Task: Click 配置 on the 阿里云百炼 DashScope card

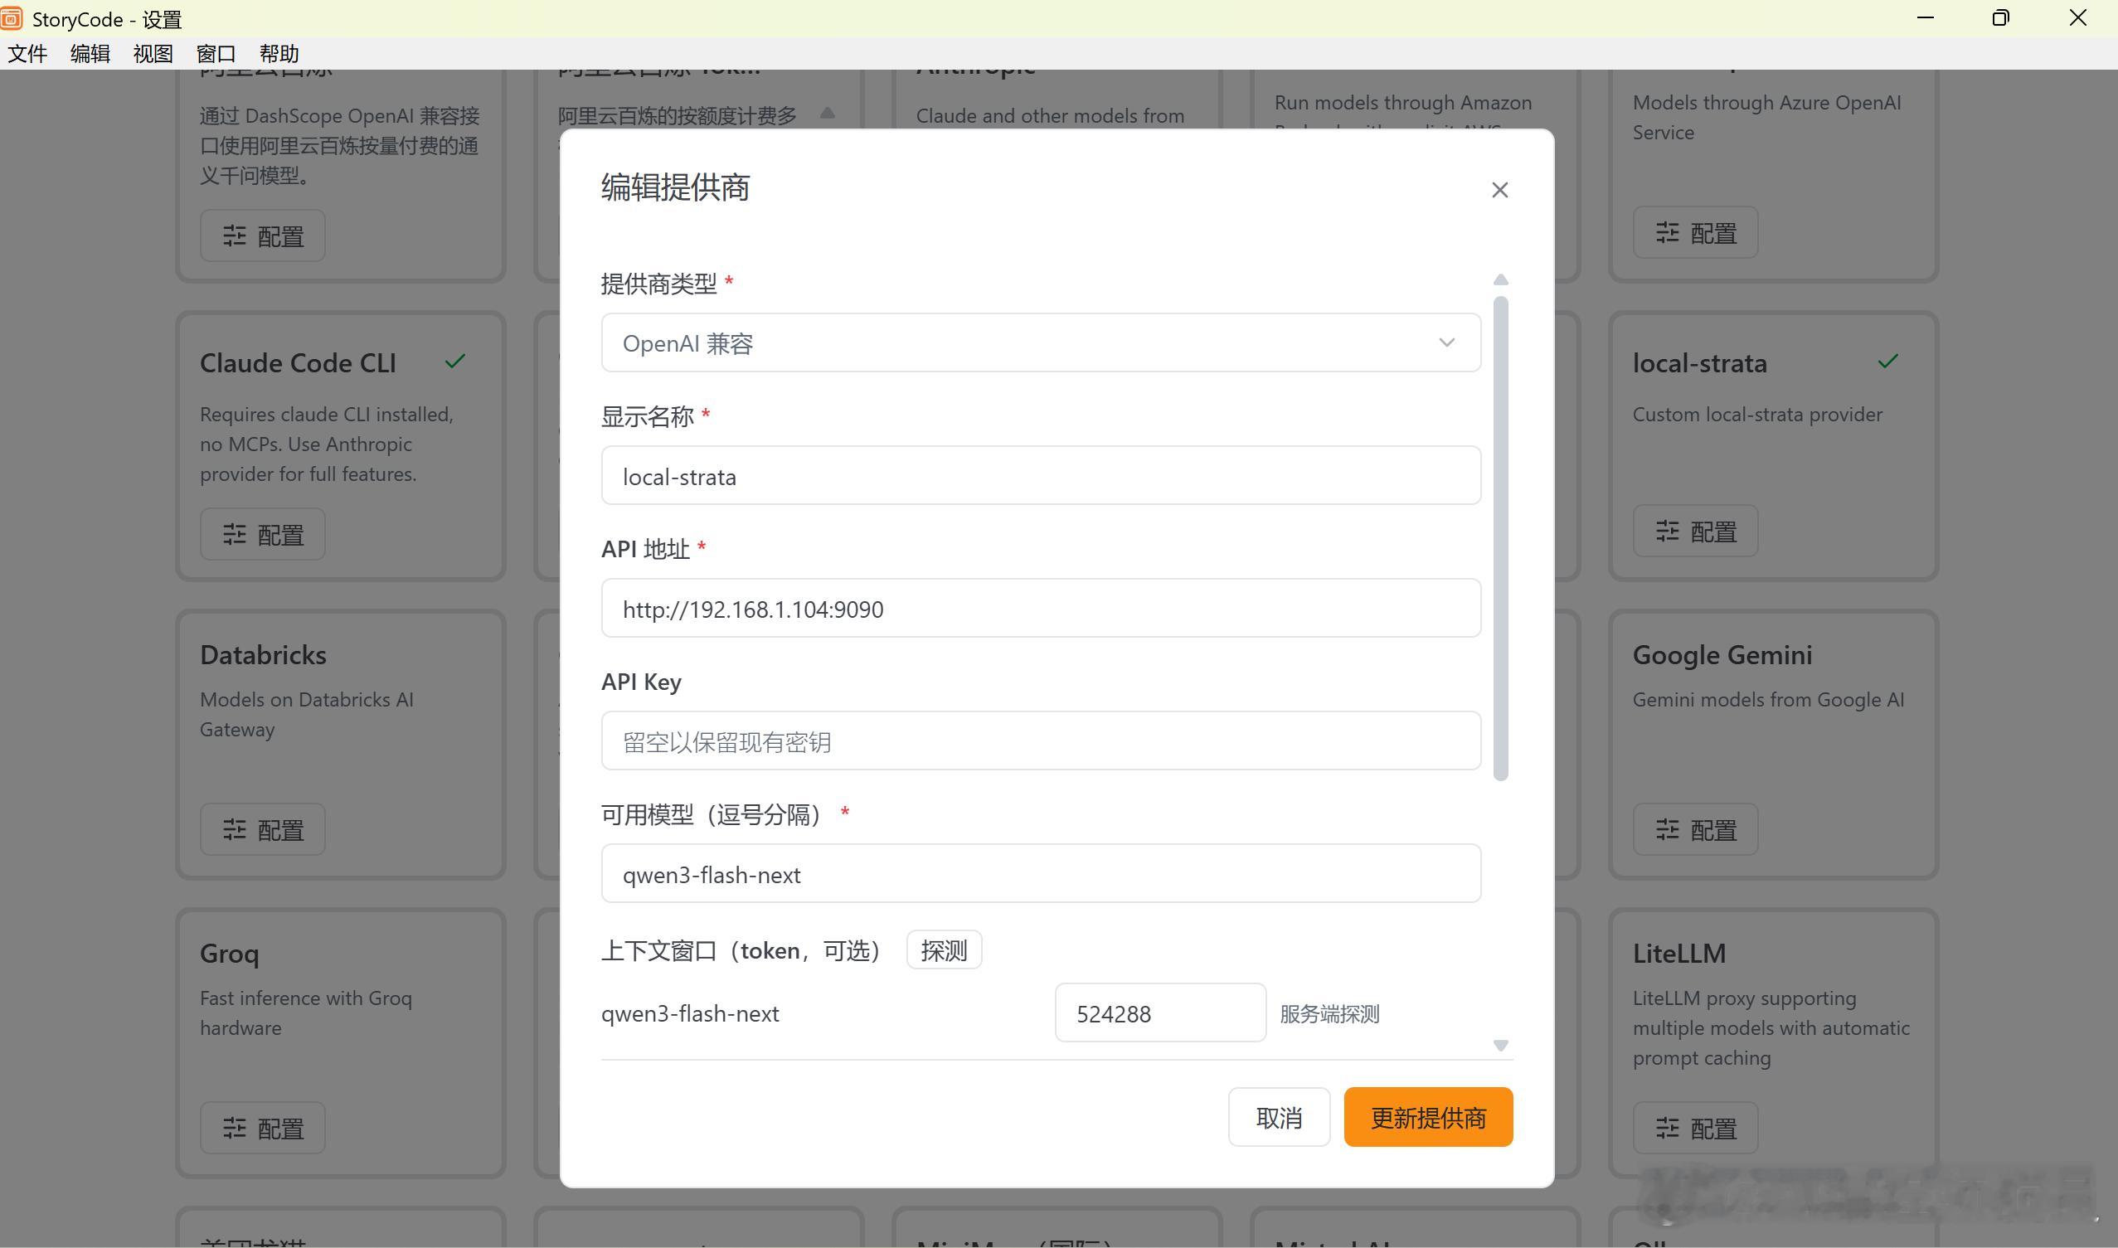Action: coord(262,236)
